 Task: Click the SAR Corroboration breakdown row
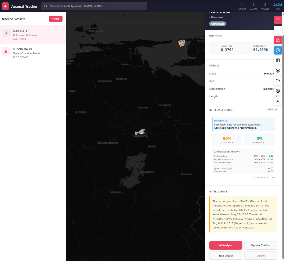click(243, 163)
